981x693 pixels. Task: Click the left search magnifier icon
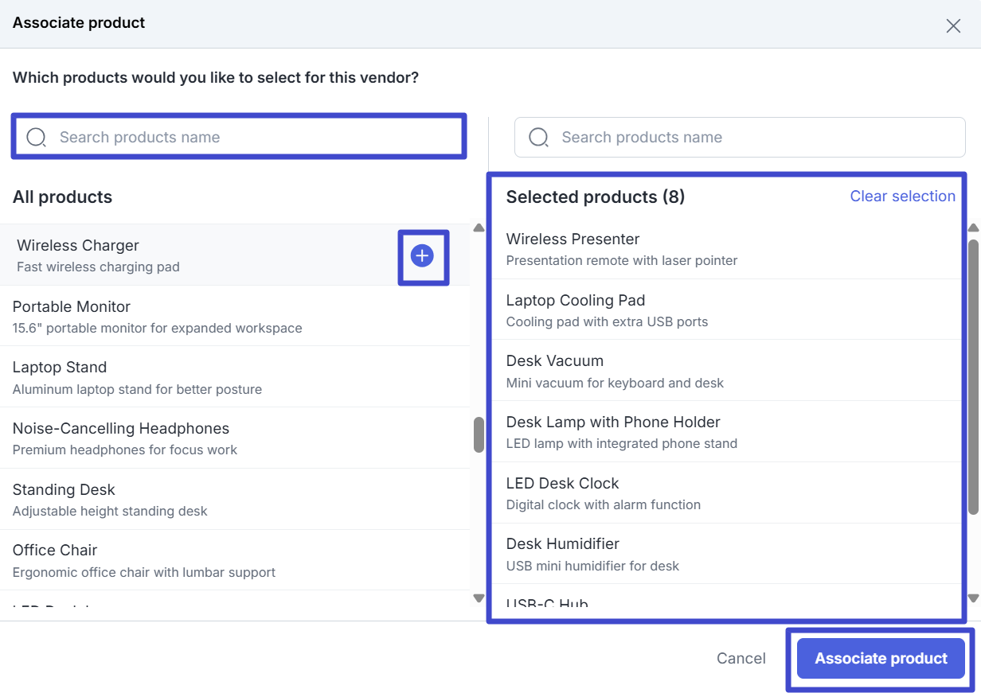click(x=37, y=138)
